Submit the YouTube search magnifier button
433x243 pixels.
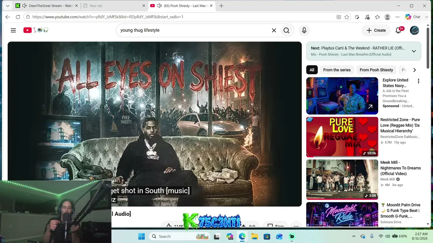tap(287, 30)
